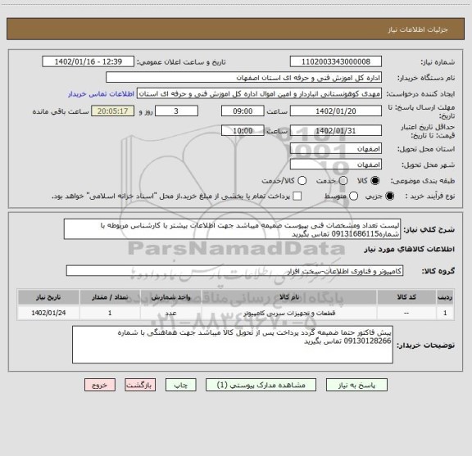Click the delivery province field اصفهان
Image resolution: width=472 pixels, height=456 pixels.
point(336,149)
